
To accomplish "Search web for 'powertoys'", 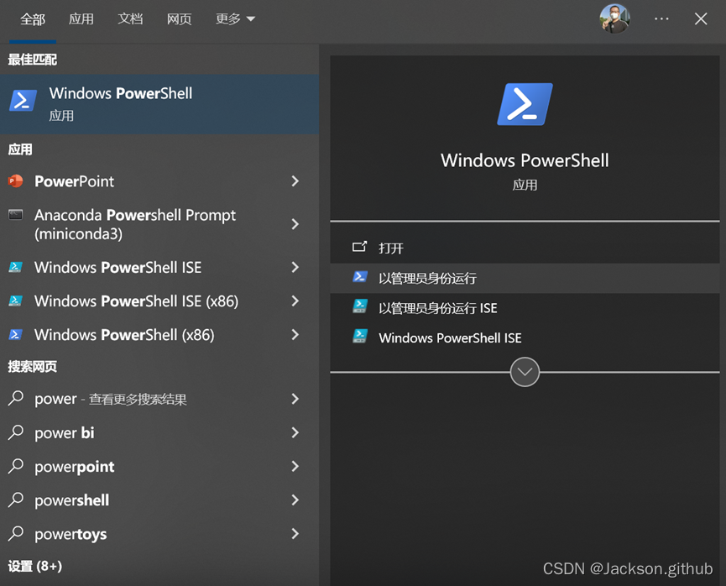I will 159,534.
